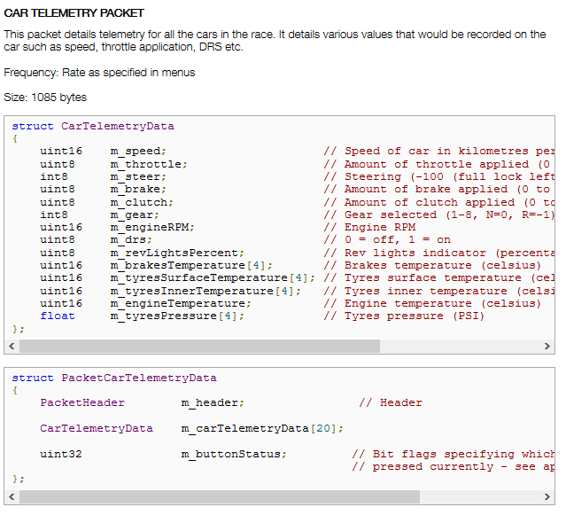Click the right scroll arrow of the CarTelemetryData code block
The width and height of the screenshot is (566, 515).
pos(547,346)
